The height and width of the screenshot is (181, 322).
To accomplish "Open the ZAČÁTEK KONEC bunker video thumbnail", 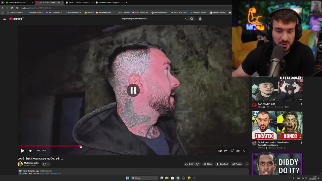I will pyautogui.click(x=277, y=125).
